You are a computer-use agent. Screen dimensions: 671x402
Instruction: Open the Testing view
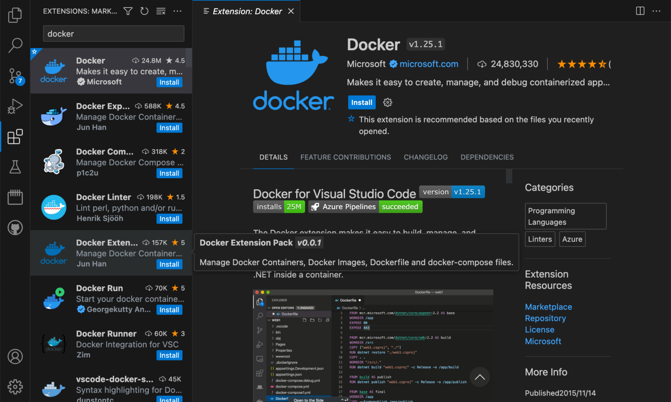pyautogui.click(x=15, y=167)
